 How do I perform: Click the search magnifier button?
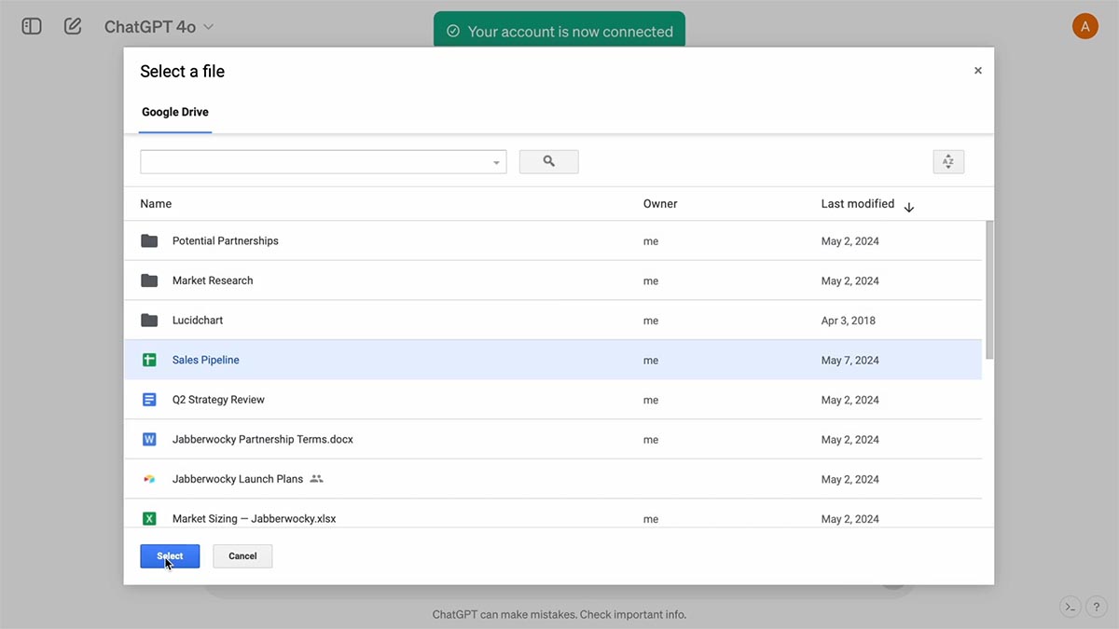[x=548, y=162]
